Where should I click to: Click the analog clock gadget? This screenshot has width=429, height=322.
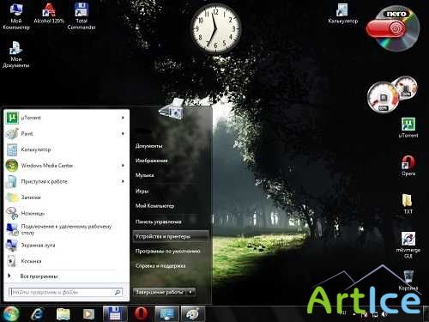pyautogui.click(x=215, y=28)
